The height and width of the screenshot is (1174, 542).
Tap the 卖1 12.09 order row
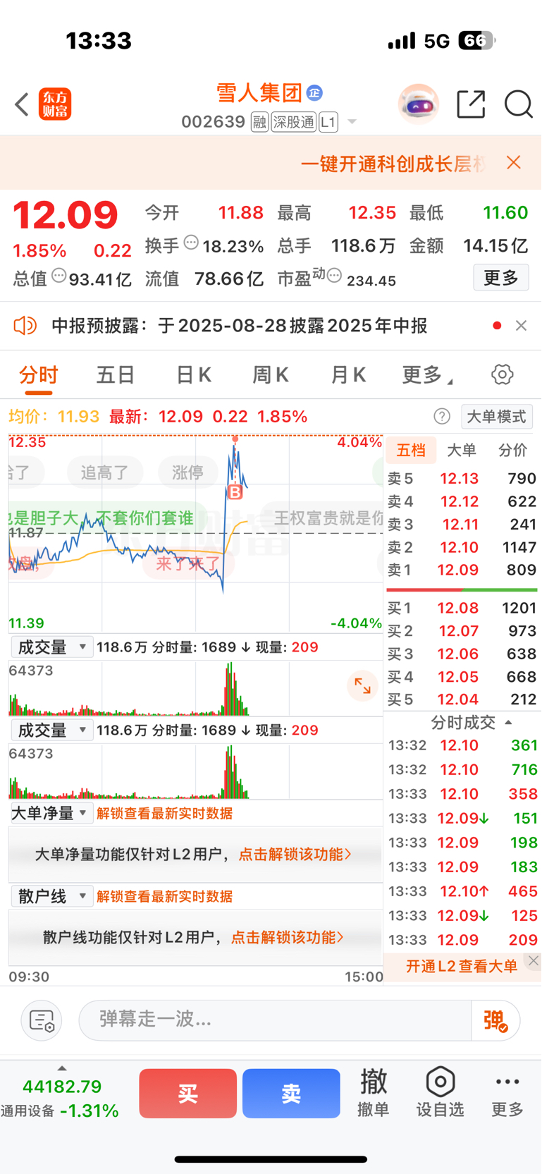[462, 570]
